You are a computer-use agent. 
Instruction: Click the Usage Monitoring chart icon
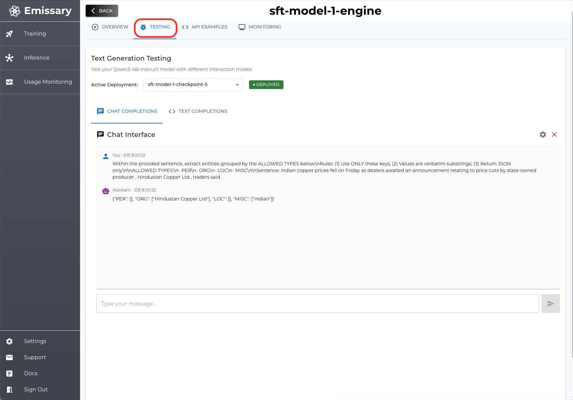pos(9,82)
